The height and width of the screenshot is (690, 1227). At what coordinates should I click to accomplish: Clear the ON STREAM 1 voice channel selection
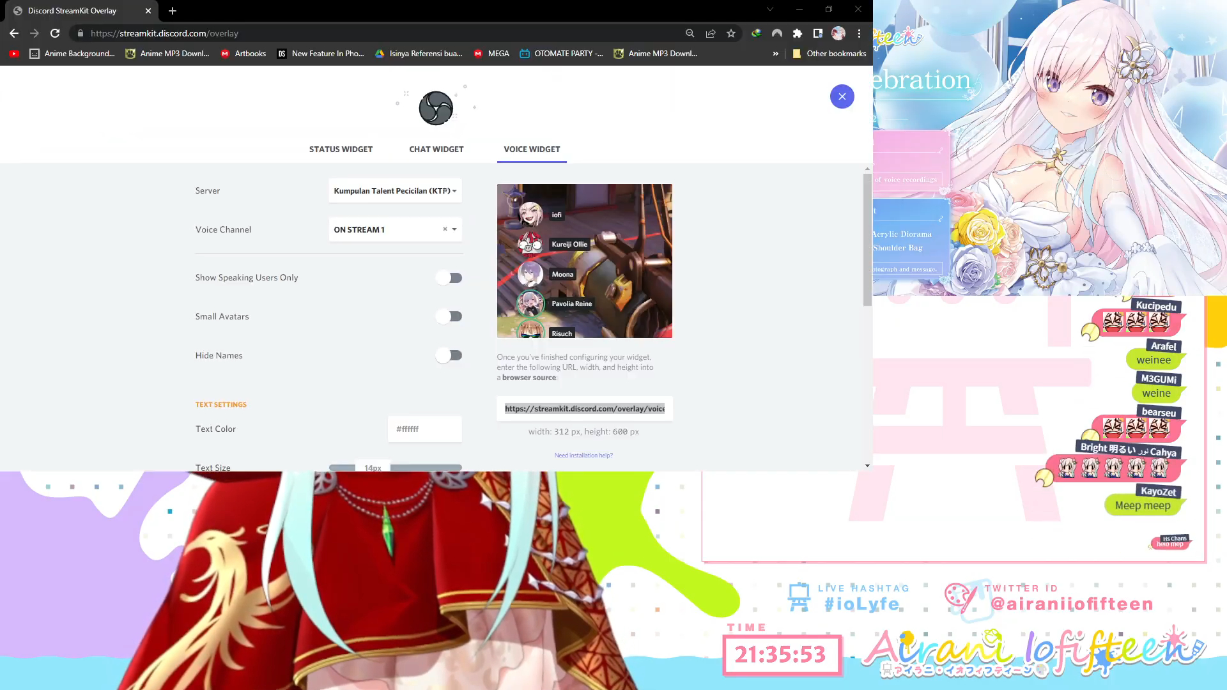click(x=445, y=229)
